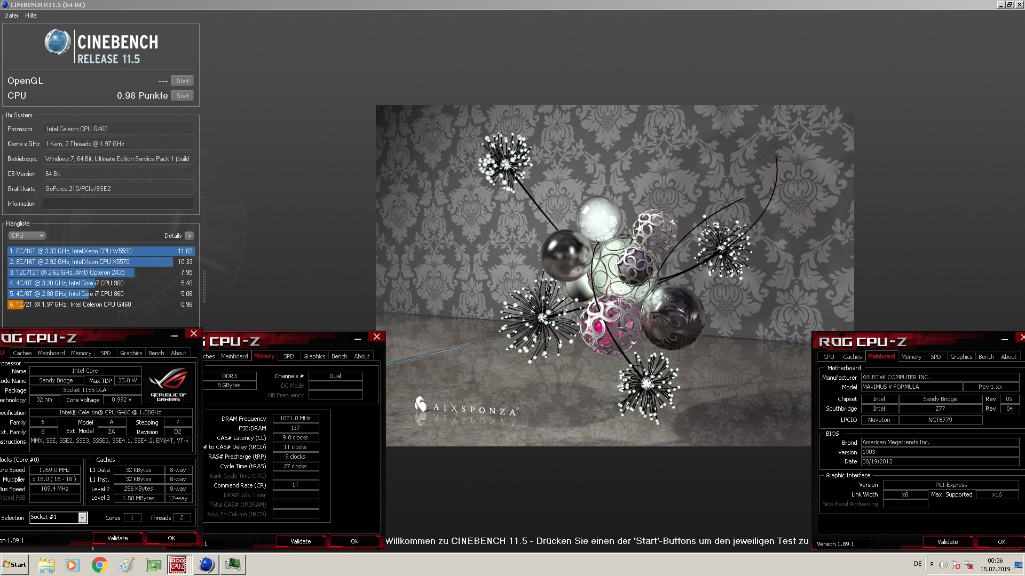1025x576 pixels.
Task: Open About tab in right CPU-Z window
Action: tap(1009, 357)
